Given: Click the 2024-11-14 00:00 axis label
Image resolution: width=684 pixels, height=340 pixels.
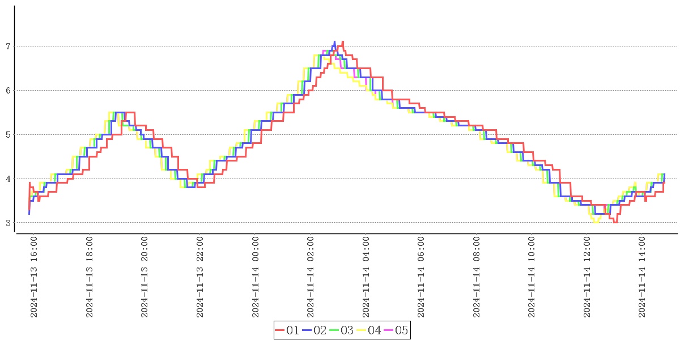Looking at the screenshot, I should 256,278.
